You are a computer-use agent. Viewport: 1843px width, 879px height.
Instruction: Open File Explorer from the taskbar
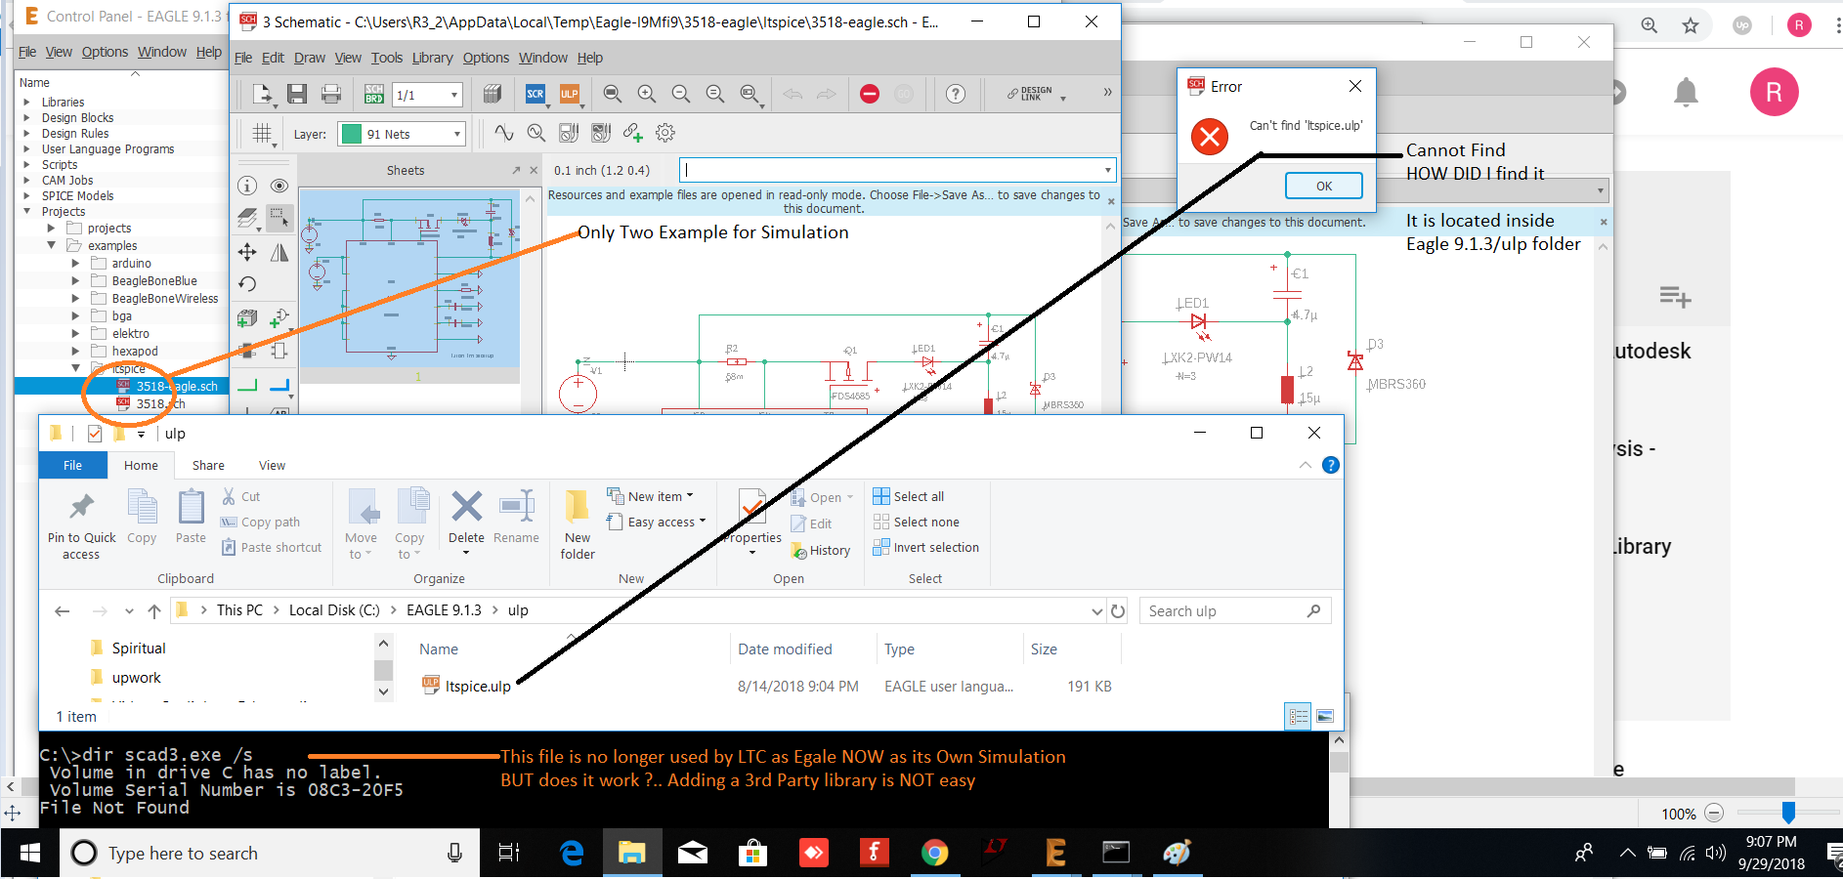coord(631,853)
